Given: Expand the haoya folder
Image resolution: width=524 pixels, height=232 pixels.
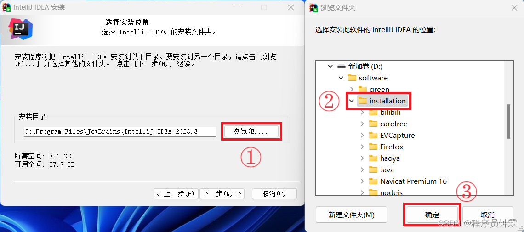Looking at the screenshot, I should (x=362, y=158).
